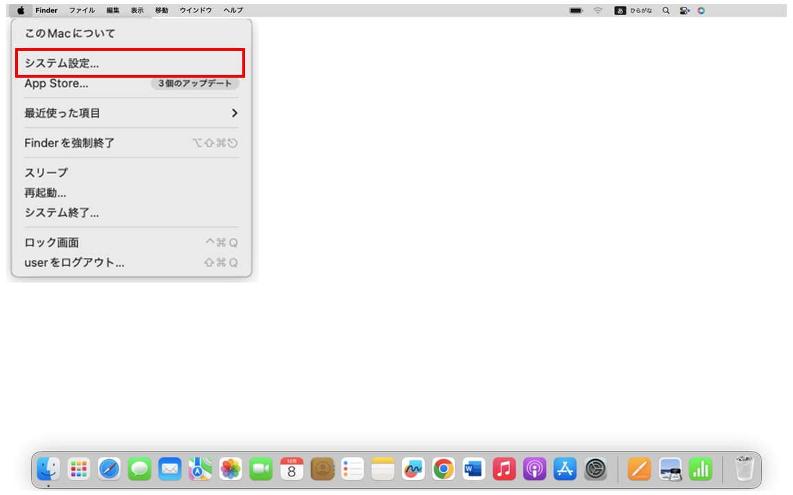Image resolution: width=793 pixels, height=495 pixels.
Task: Click the Spotlight search icon
Action: [x=665, y=10]
